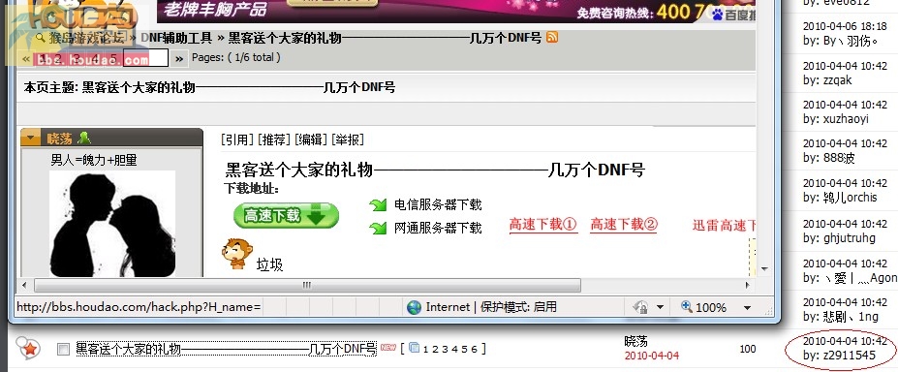
Task: Click the 保护模式: 启用 status bar text
Action: coord(518,307)
